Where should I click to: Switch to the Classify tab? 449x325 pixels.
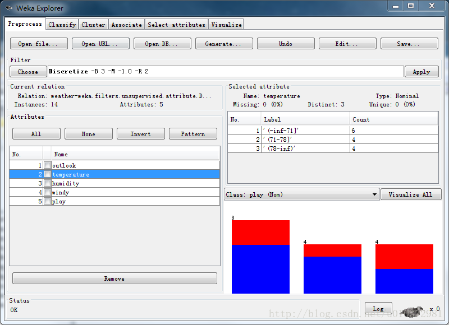click(x=62, y=25)
